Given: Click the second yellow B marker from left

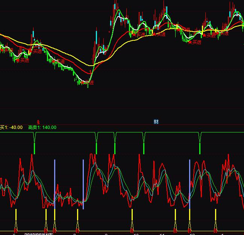Looking at the screenshot, I should pyautogui.click(x=46, y=229).
